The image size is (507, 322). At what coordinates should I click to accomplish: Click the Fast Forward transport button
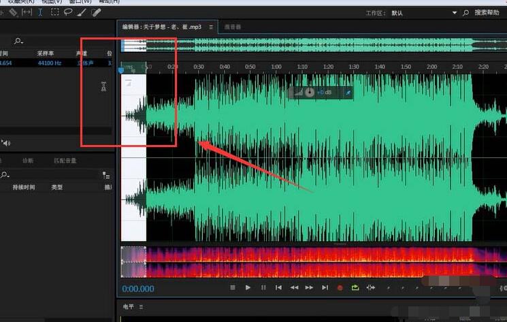(x=309, y=288)
